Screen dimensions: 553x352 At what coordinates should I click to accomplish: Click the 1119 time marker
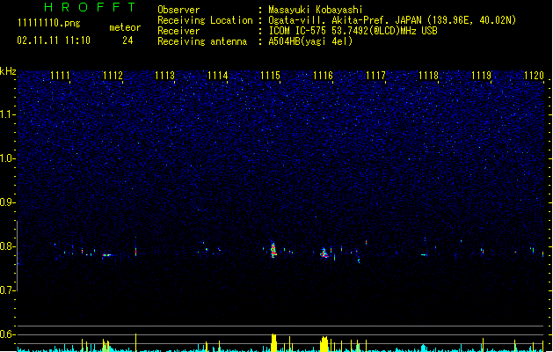[x=482, y=76]
